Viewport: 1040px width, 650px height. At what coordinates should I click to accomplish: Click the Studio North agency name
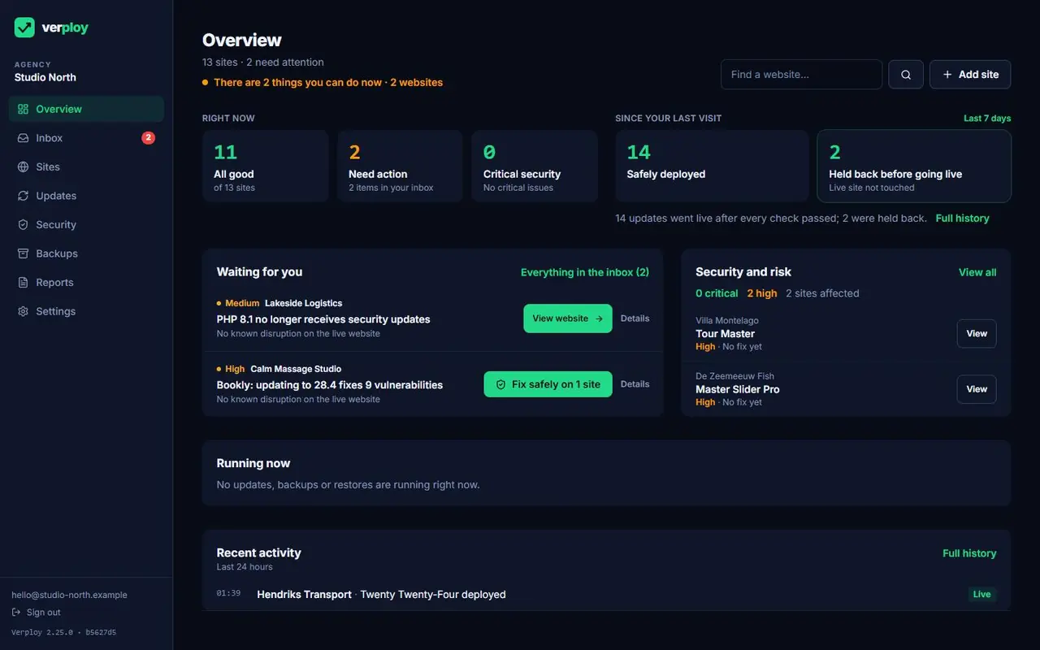[45, 77]
